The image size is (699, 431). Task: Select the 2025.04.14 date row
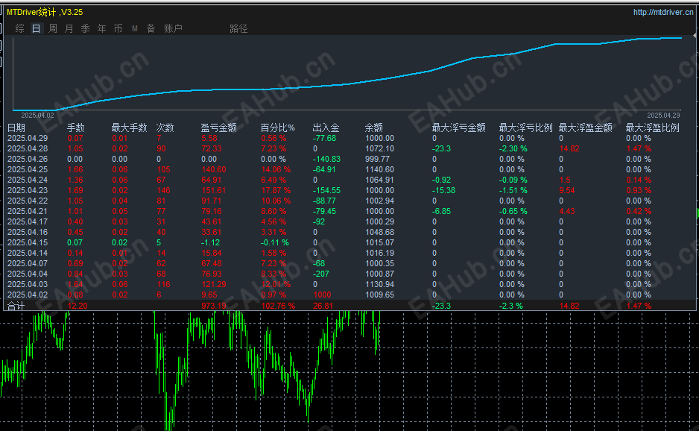[x=27, y=253]
